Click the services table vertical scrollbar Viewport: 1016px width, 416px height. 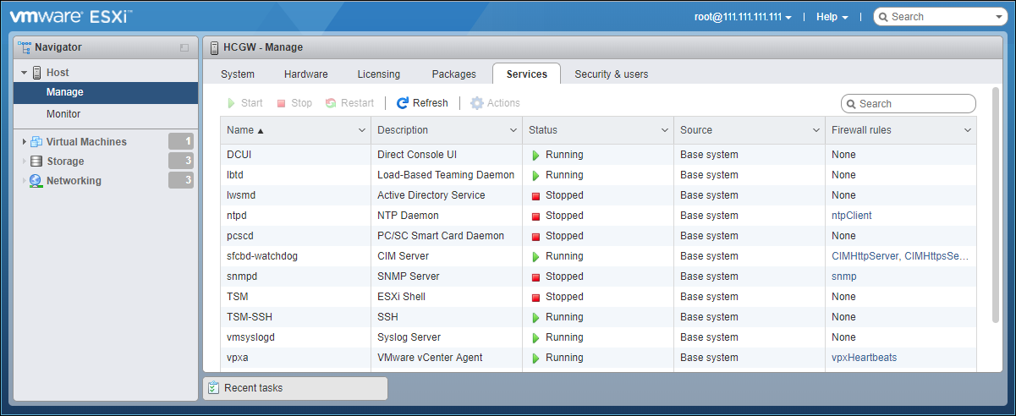coord(995,204)
